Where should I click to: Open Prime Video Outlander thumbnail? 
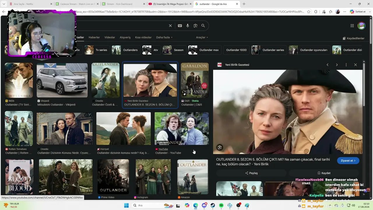[x=113, y=177]
